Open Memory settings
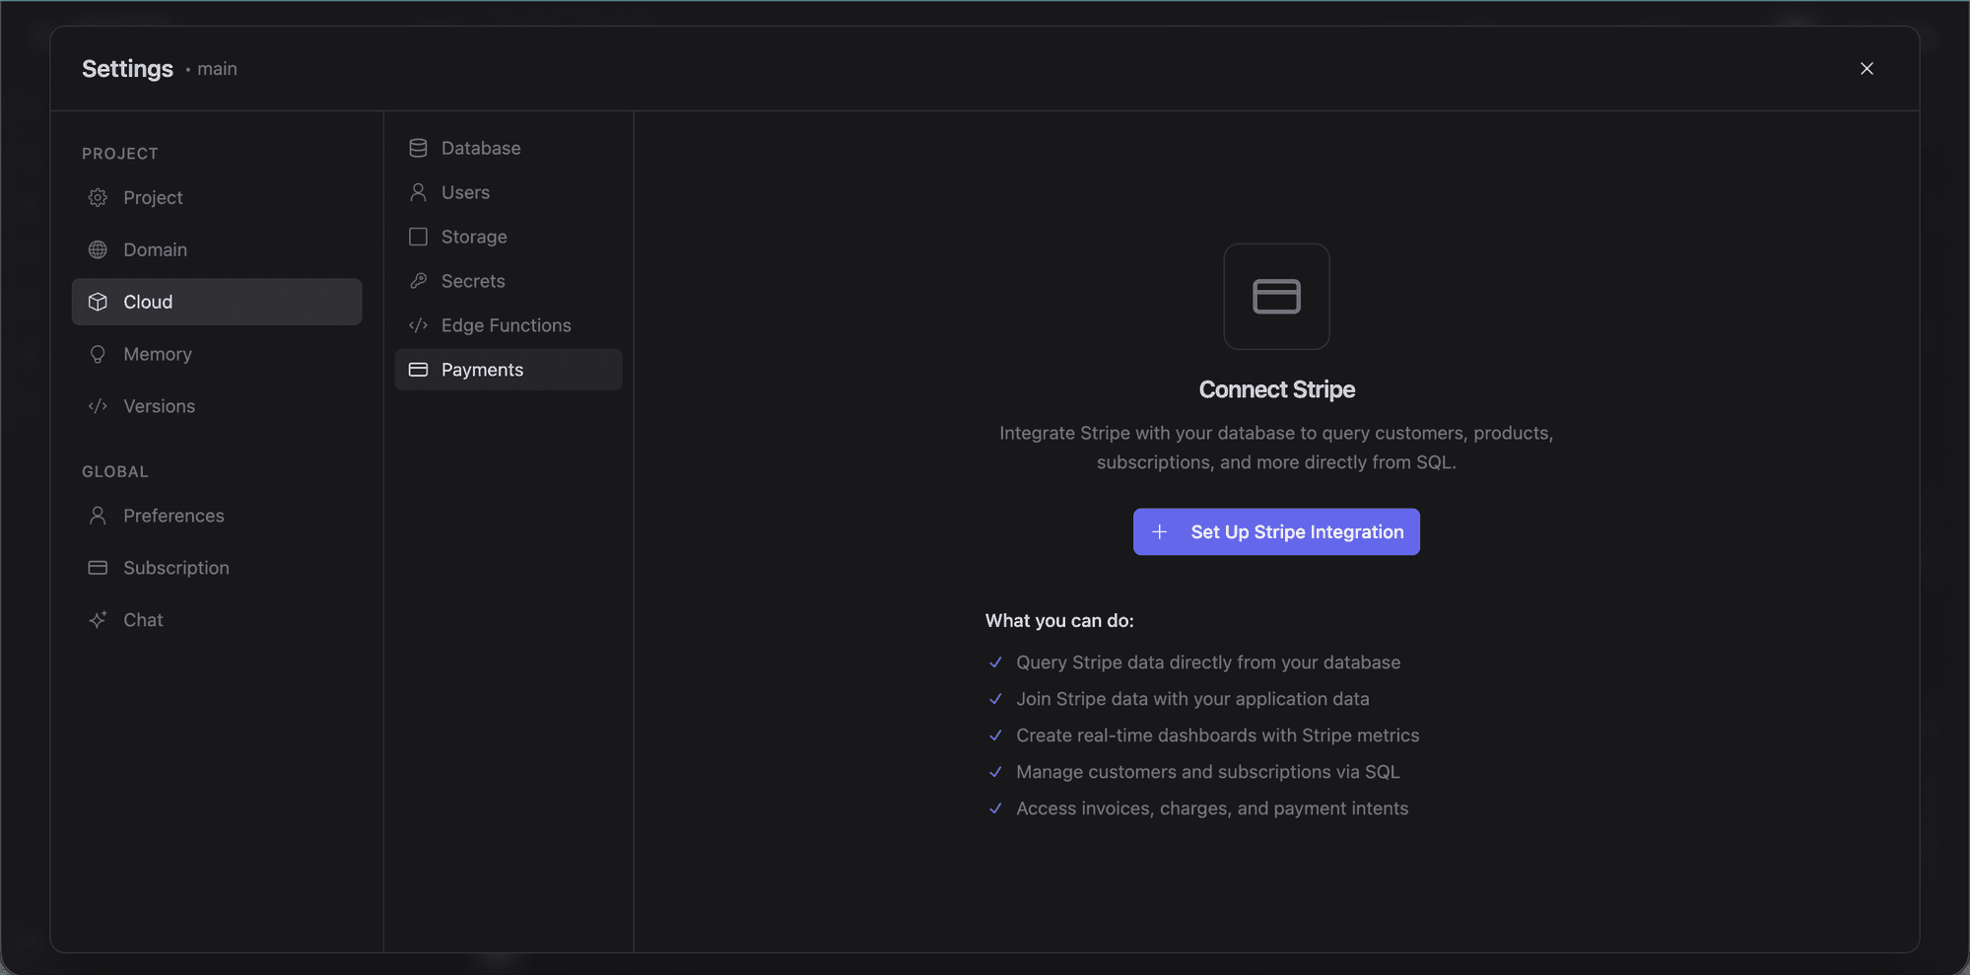This screenshot has width=1970, height=975. point(217,354)
